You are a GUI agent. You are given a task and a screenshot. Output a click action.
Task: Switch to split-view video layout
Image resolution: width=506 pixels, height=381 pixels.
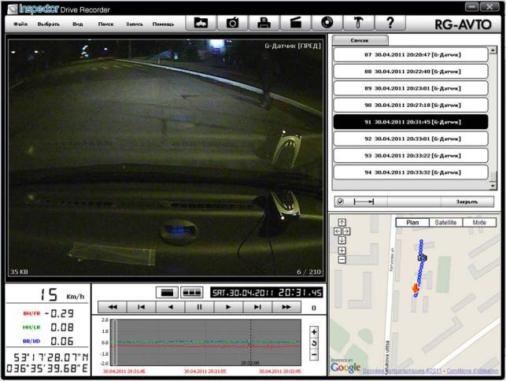(192, 292)
